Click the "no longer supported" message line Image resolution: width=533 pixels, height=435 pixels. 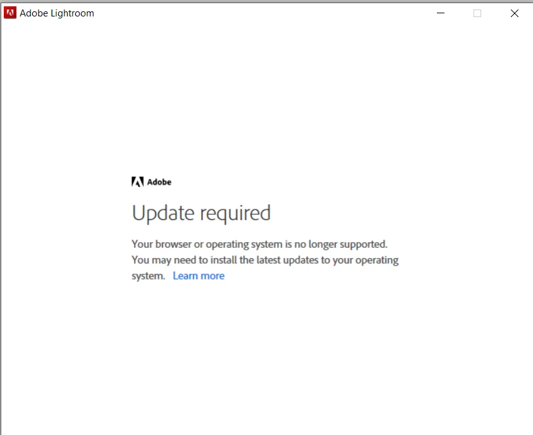tap(260, 244)
